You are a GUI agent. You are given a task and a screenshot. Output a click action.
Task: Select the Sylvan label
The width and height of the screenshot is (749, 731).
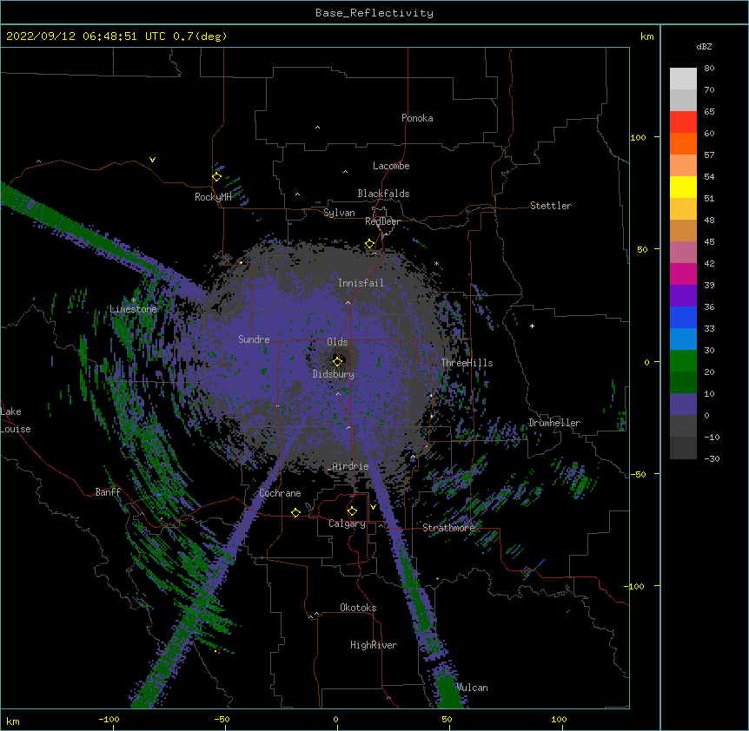click(339, 213)
